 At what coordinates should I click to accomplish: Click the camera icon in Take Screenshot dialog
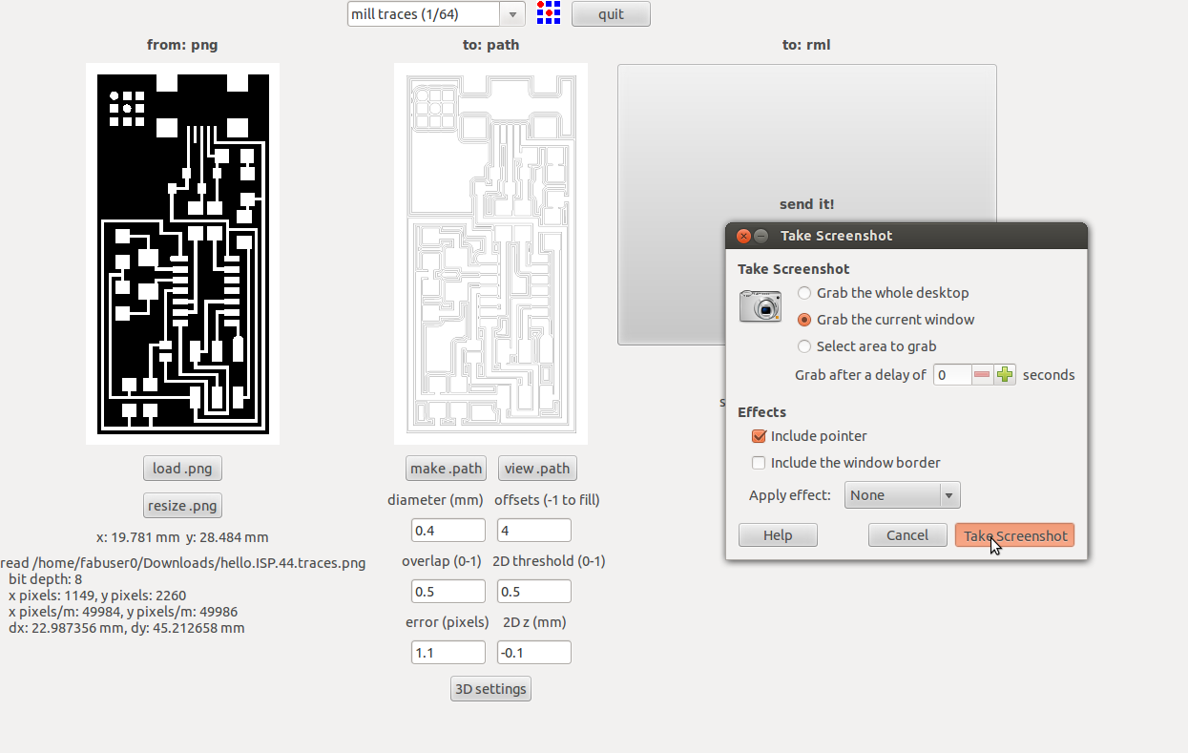tap(761, 306)
